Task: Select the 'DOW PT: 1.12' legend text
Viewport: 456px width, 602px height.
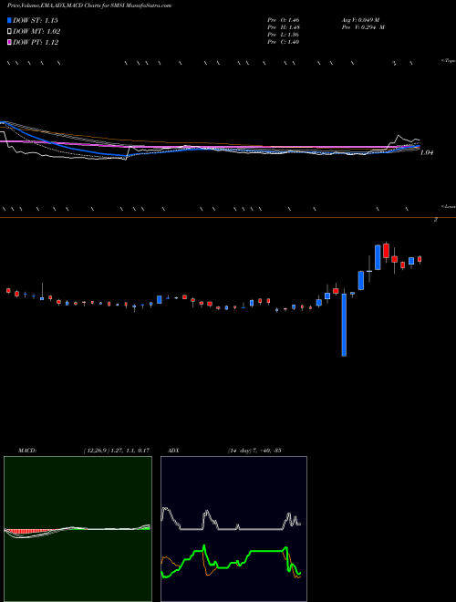Action: pyautogui.click(x=36, y=43)
